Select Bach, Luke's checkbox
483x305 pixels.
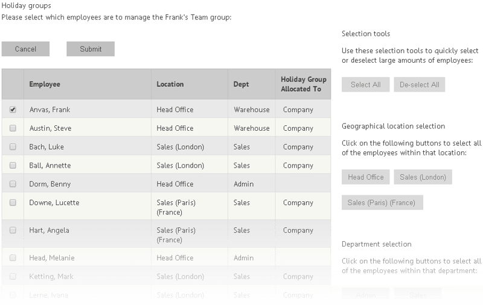(x=13, y=146)
